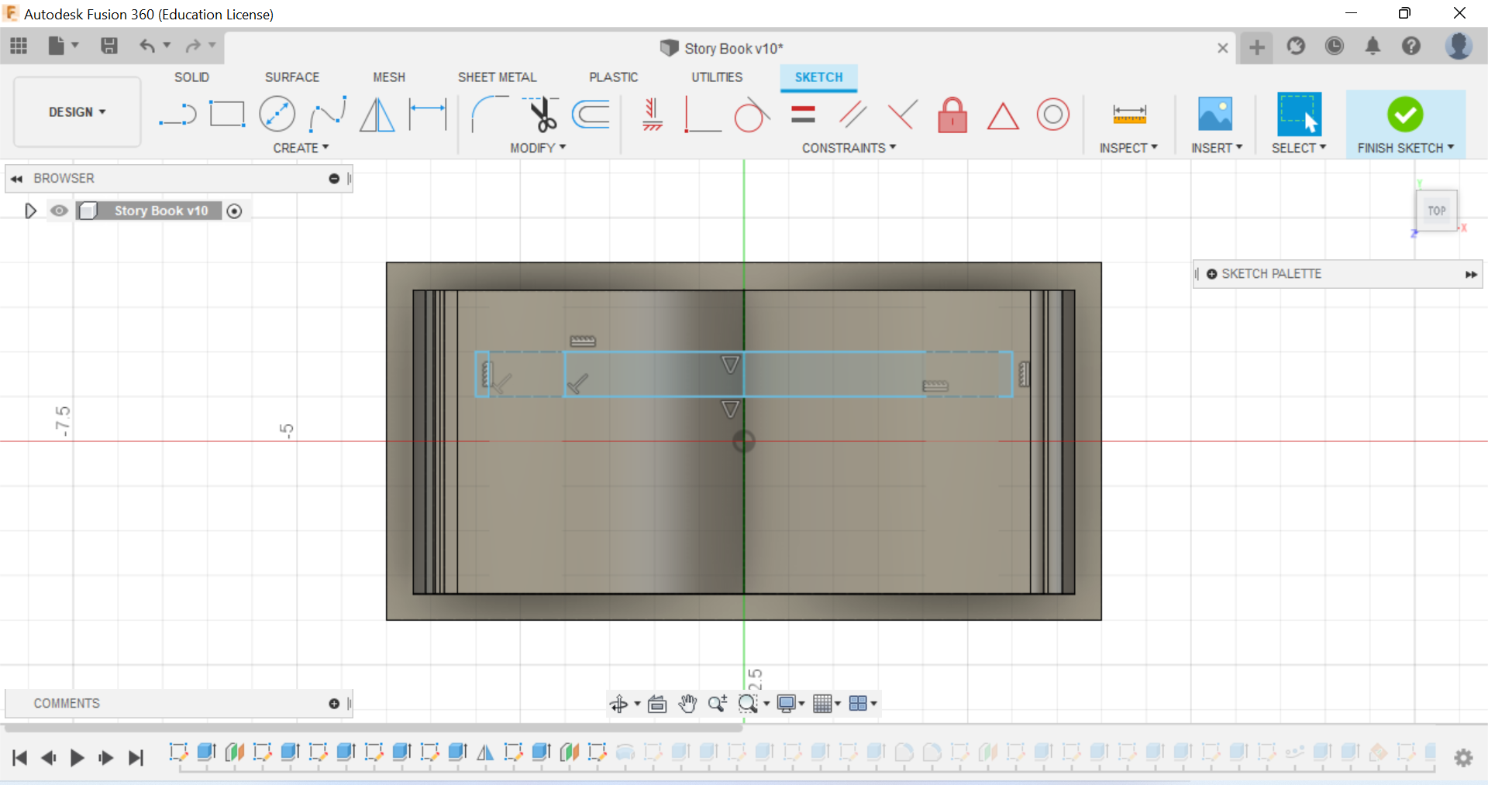Expand the Story Book v10 browser node
This screenshot has width=1488, height=785.
(x=30, y=211)
